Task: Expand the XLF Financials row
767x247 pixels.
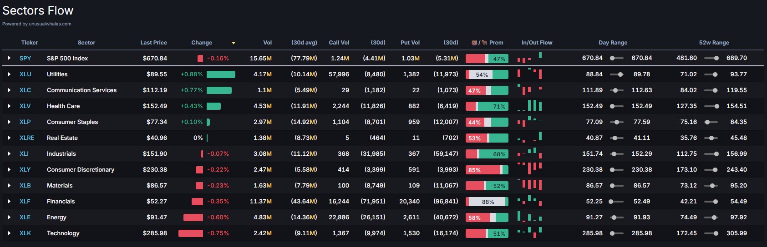Action: point(9,201)
